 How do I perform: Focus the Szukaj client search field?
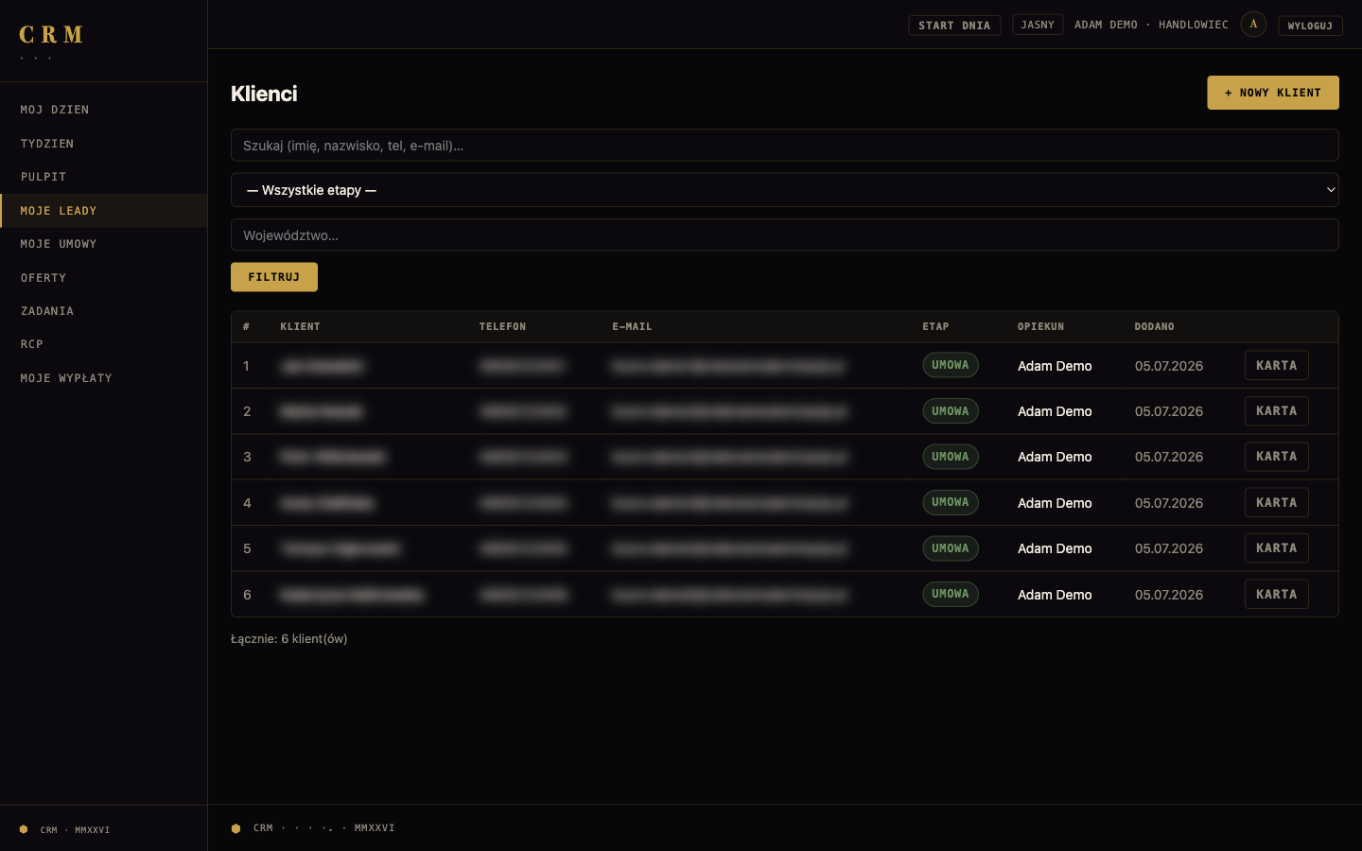tap(785, 146)
